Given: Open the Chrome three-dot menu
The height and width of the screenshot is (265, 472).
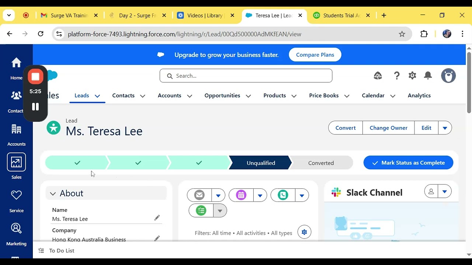Looking at the screenshot, I should (462, 34).
